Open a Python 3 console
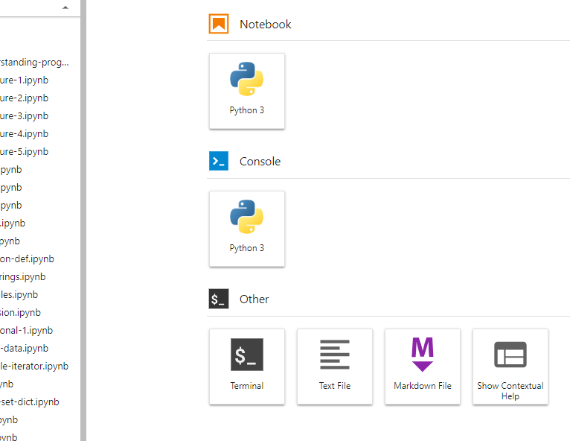Image resolution: width=570 pixels, height=441 pixels. (x=247, y=229)
